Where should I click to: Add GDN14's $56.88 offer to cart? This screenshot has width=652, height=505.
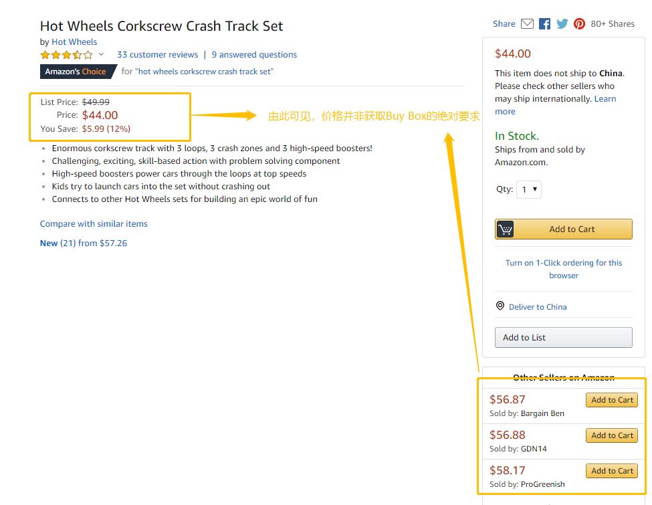tap(611, 435)
